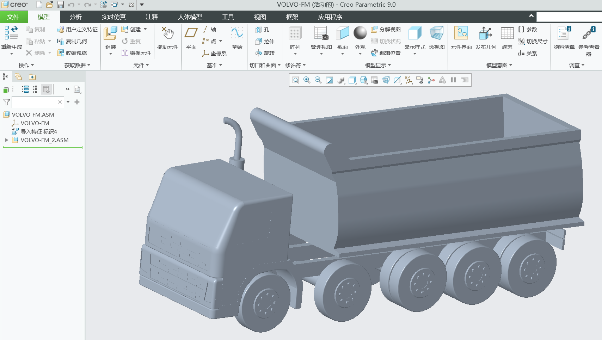Select VOLVO-FM.ASM in the model tree
This screenshot has width=602, height=340.
tap(29, 115)
